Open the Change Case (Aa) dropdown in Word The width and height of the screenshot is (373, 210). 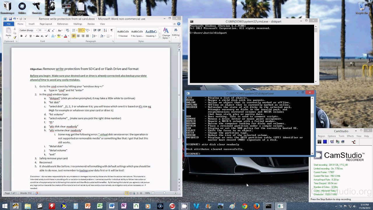click(x=60, y=30)
